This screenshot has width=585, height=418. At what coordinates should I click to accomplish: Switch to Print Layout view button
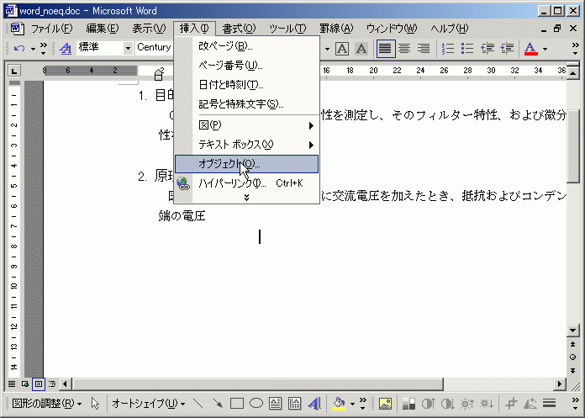[x=39, y=384]
